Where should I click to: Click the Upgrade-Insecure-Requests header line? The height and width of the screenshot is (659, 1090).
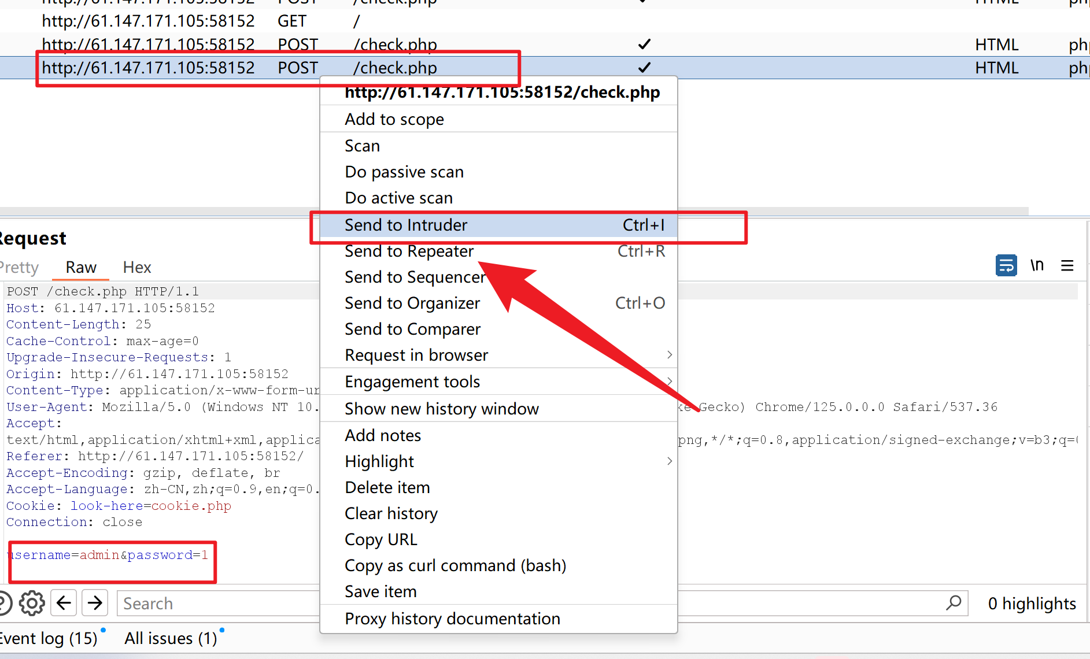(119, 357)
